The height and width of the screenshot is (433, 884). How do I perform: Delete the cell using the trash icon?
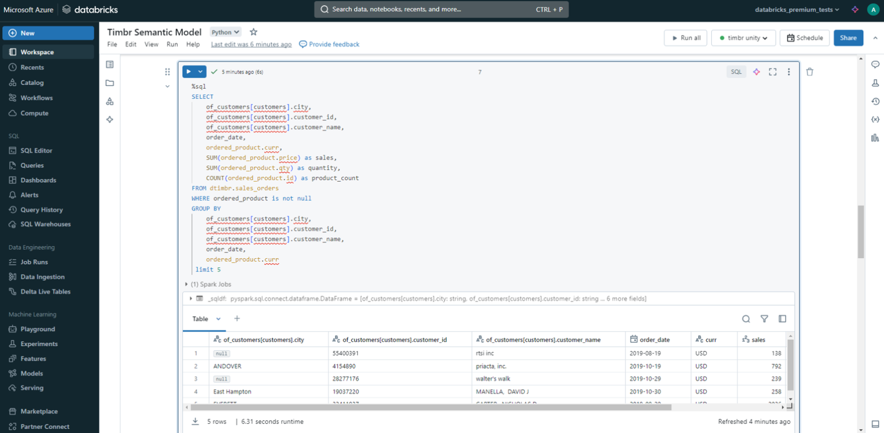(810, 71)
